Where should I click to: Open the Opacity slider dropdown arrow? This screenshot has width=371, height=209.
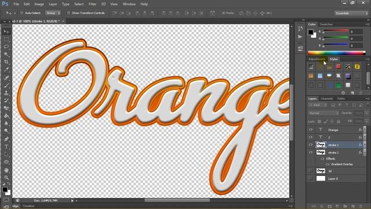coord(366,113)
